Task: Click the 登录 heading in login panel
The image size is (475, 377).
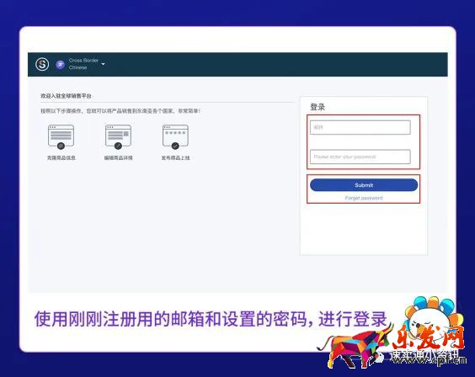Action: click(318, 107)
